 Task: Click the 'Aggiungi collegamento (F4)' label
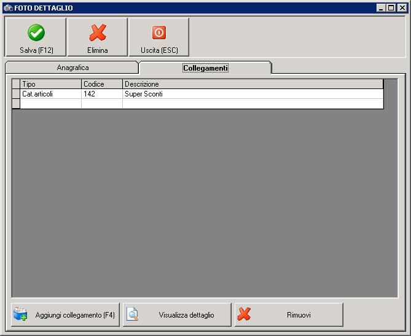pos(75,315)
